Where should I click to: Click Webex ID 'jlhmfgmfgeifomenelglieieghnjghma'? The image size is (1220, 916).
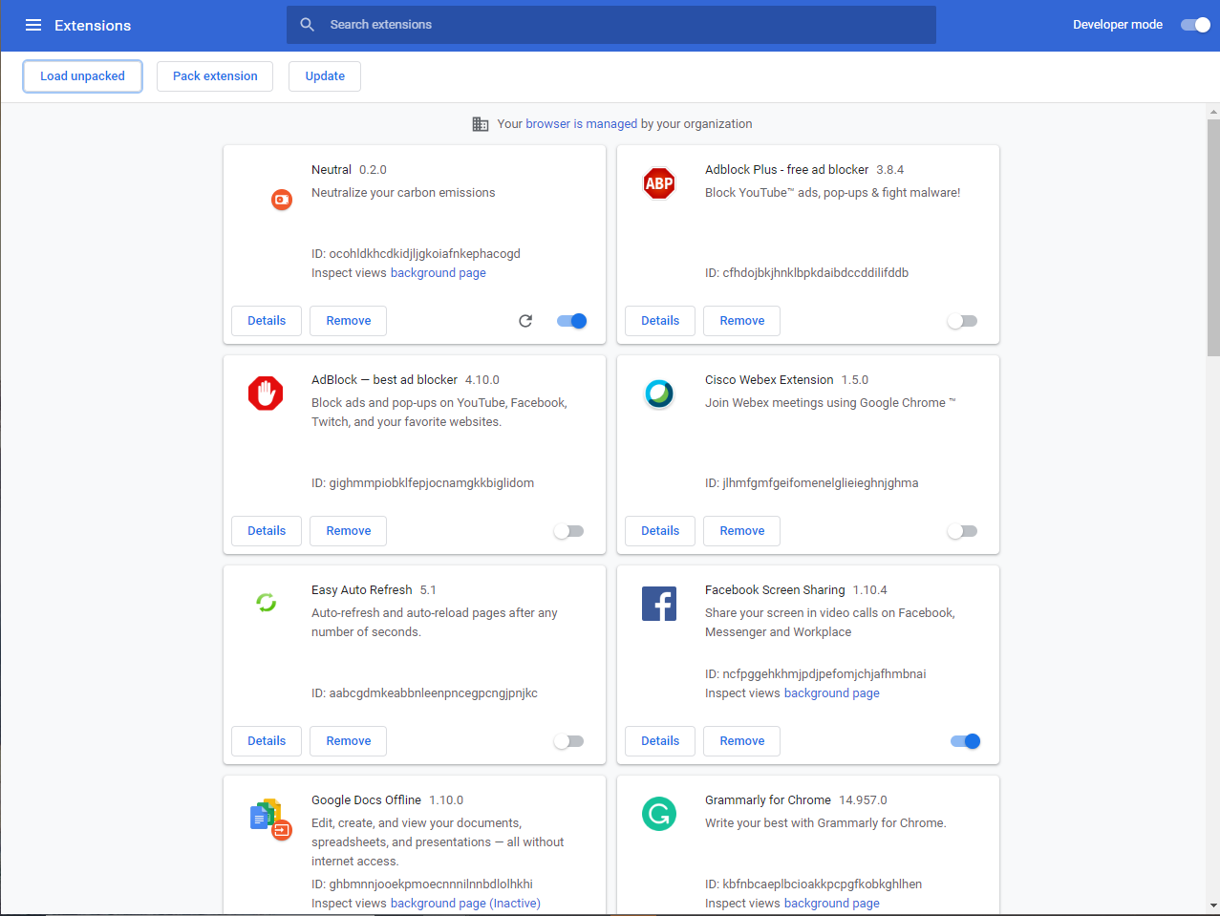pos(821,483)
